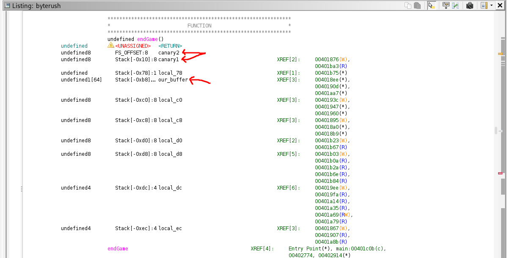This screenshot has width=507, height=258.
Task: Open the margin options dropdown arrow
Action: [x=492, y=5]
